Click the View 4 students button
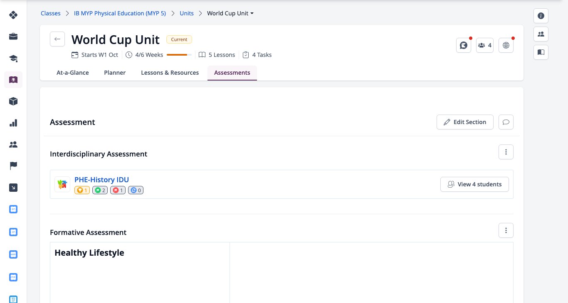568x303 pixels. (x=474, y=184)
